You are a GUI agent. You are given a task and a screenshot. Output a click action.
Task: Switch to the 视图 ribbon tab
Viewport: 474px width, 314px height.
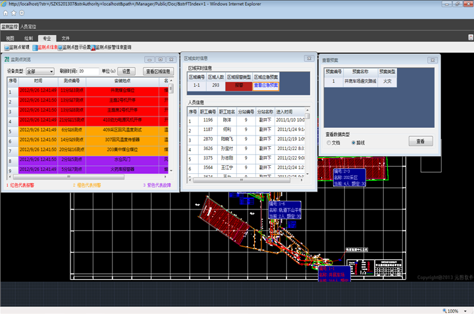[10, 38]
